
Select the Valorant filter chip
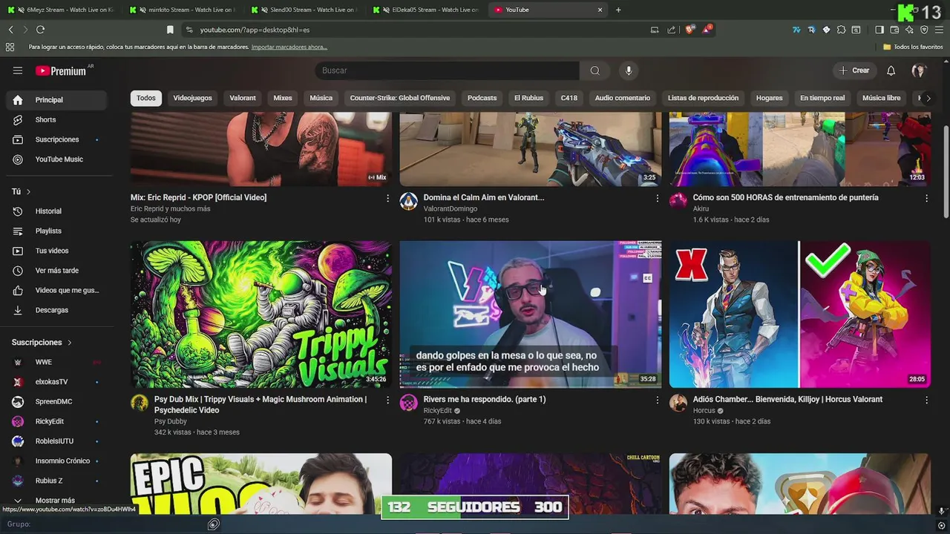243,98
